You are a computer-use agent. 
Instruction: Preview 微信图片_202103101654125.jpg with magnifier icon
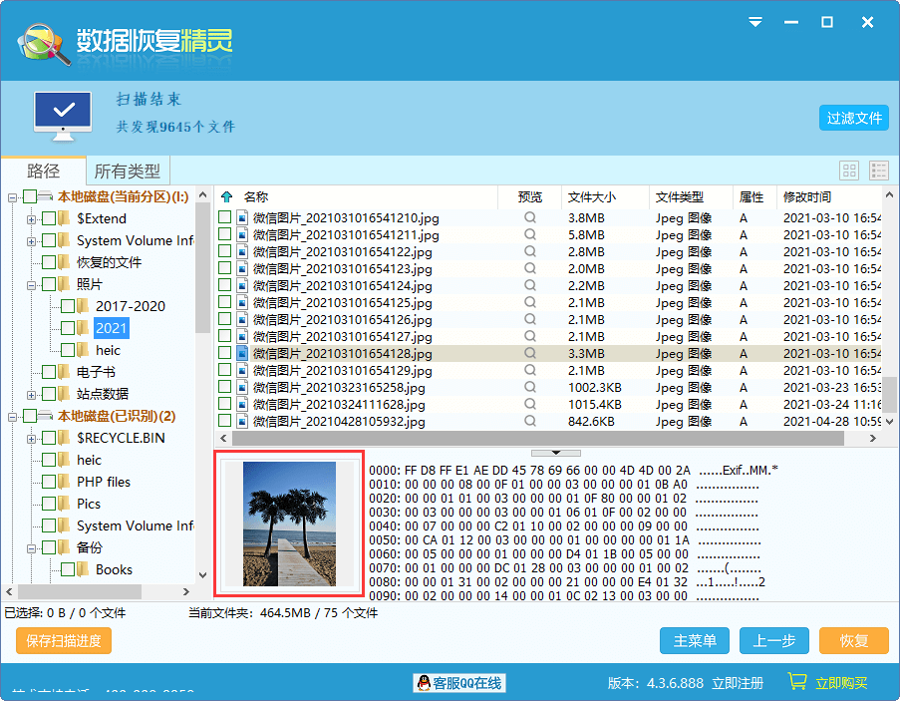click(x=530, y=302)
